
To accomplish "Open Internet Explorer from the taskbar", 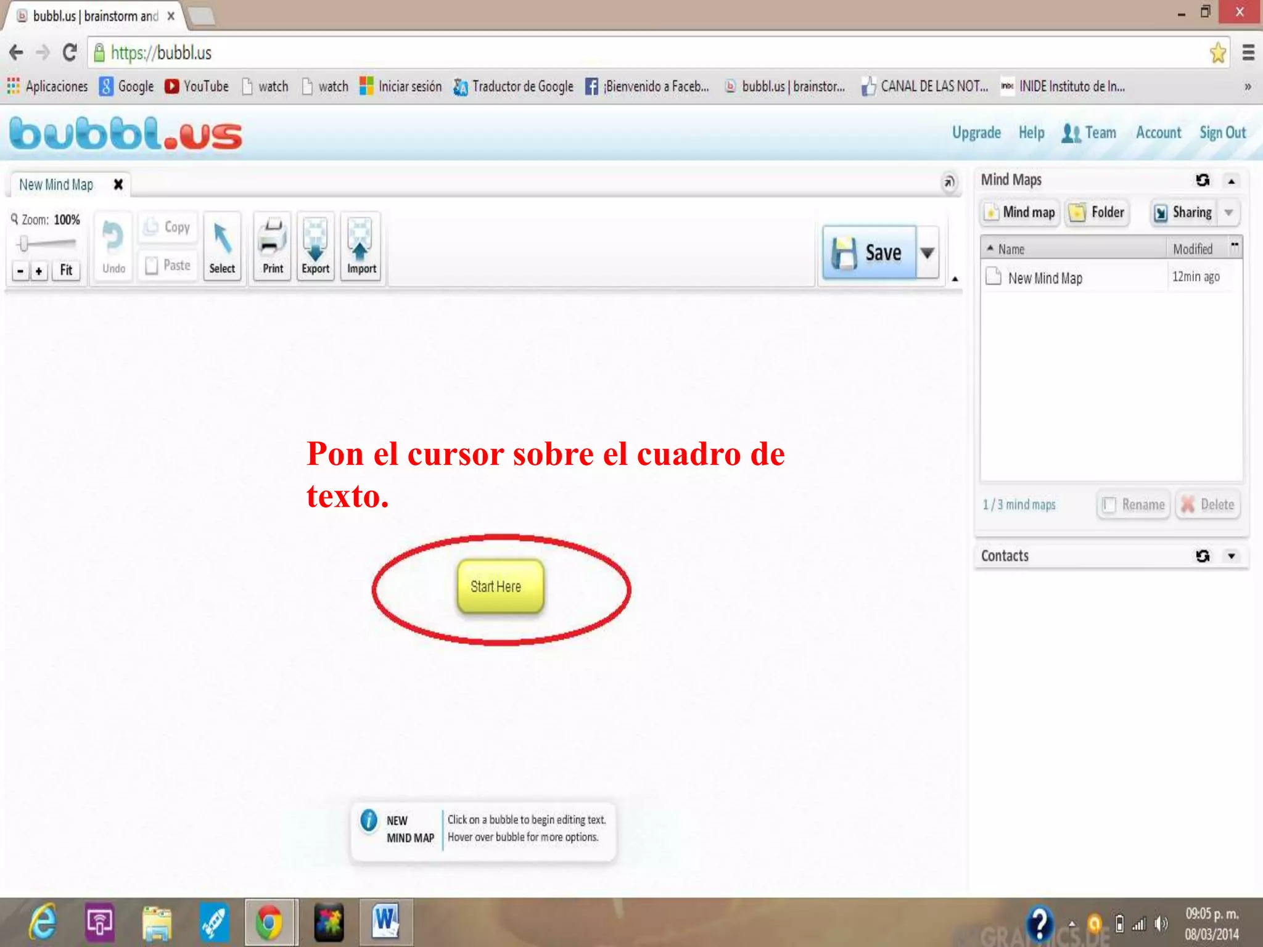I will pos(42,922).
